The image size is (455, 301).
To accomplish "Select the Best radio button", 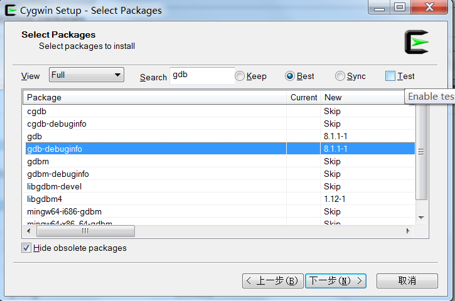I will 289,76.
